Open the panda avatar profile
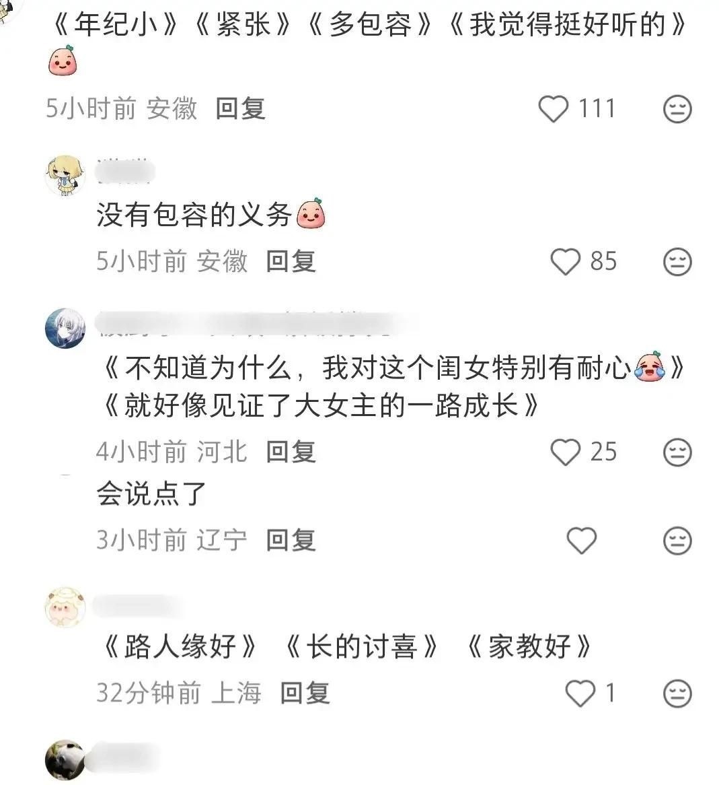Screen dimensions: 719x785 click(65, 760)
